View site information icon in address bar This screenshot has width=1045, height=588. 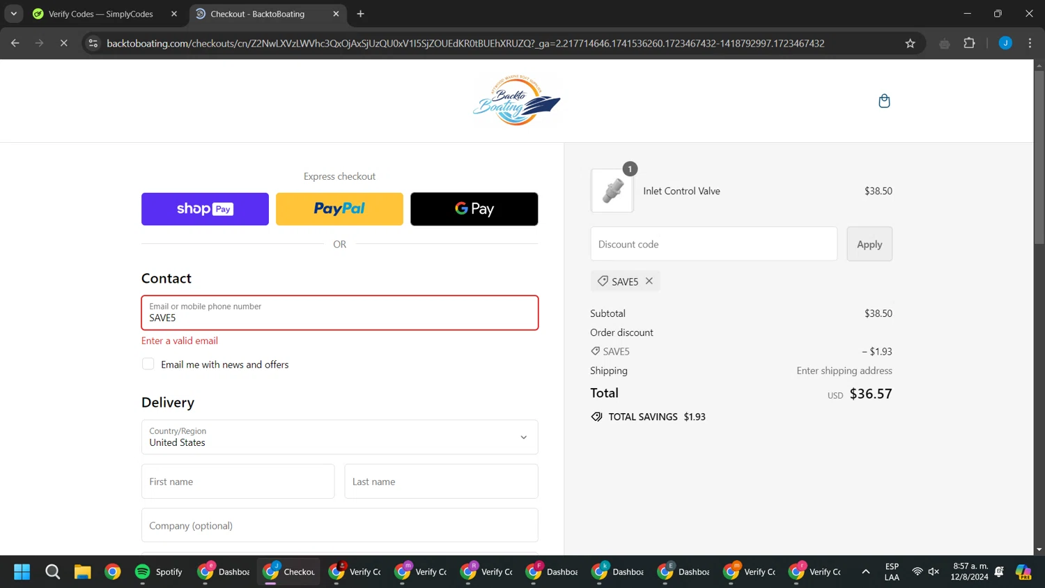(93, 43)
